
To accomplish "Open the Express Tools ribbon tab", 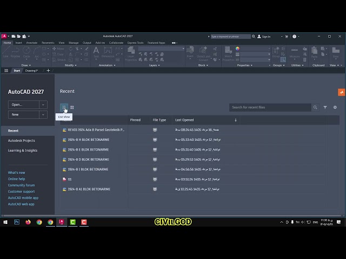I will point(135,43).
